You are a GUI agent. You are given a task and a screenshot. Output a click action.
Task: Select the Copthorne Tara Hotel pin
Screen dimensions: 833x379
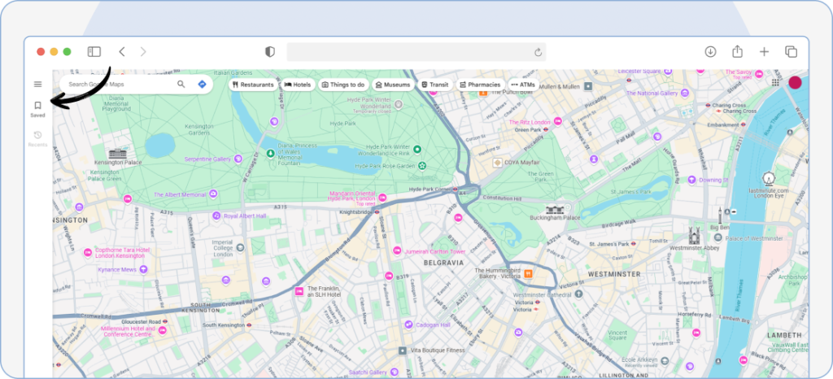88,252
